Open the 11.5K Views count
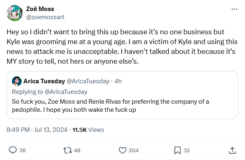This screenshot has width=245, height=160. tap(88, 130)
